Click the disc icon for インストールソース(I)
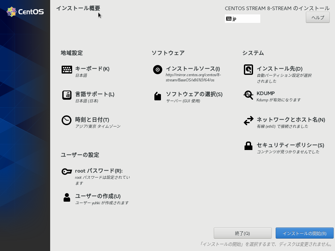This screenshot has height=251, width=335. pos(157,70)
